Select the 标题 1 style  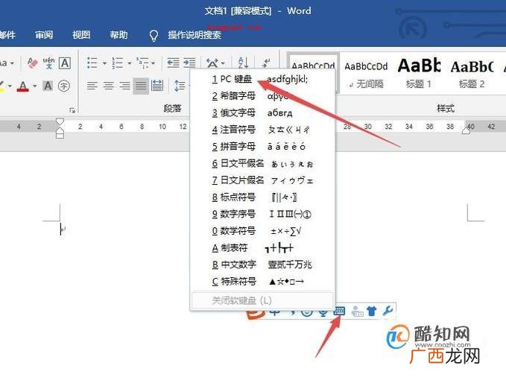point(419,75)
